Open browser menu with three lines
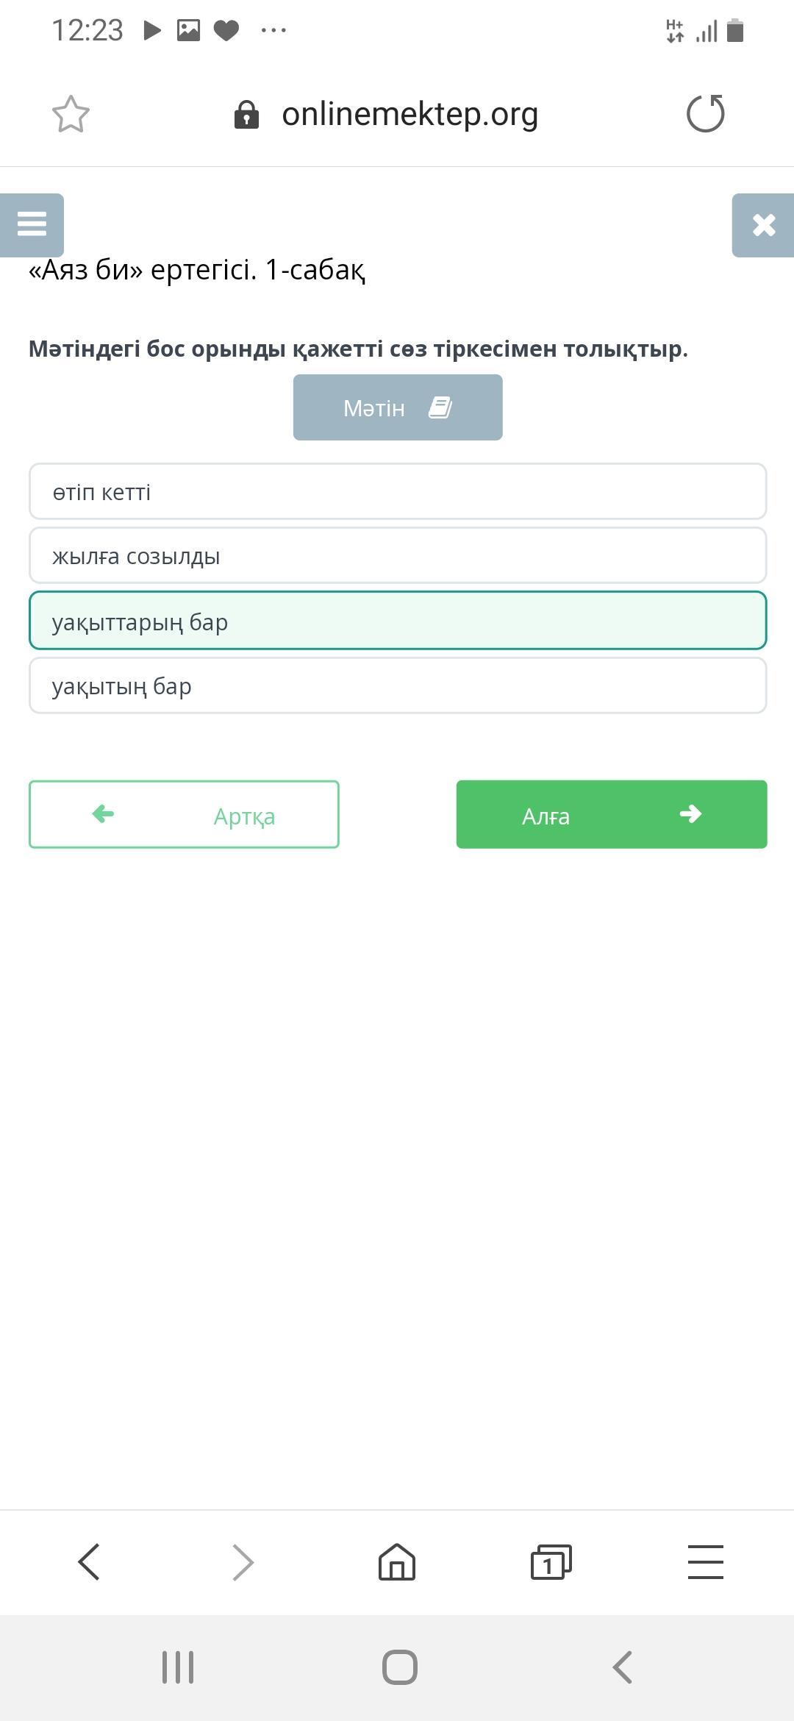This screenshot has height=1721, width=794. [706, 1561]
